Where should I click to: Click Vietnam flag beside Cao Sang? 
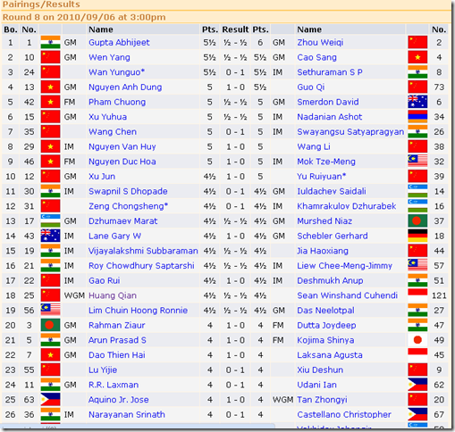[x=417, y=57]
